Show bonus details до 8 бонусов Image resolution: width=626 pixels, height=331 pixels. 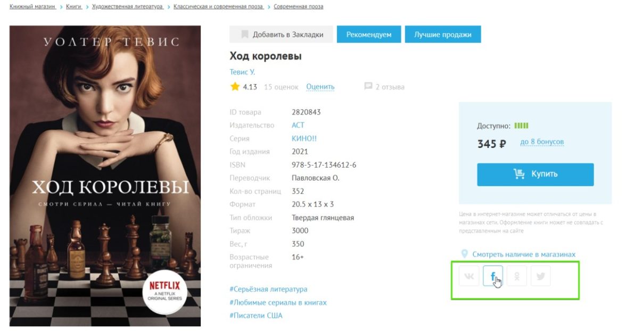(x=542, y=142)
